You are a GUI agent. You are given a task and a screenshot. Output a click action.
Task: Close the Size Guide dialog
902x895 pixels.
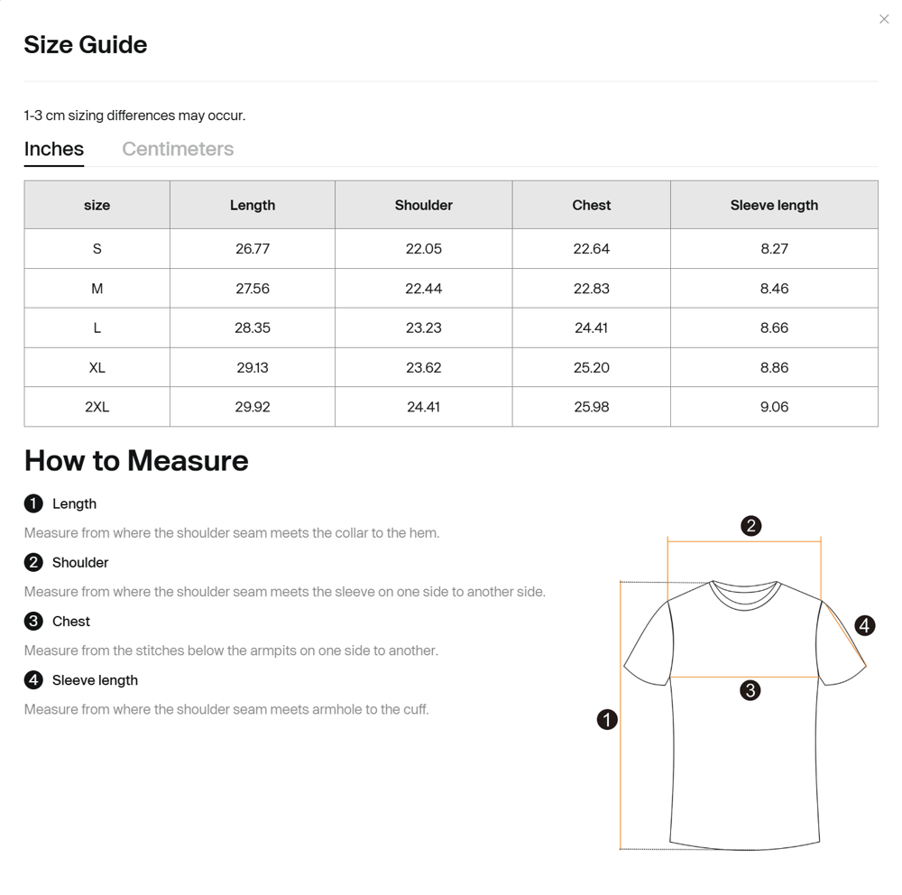884,19
